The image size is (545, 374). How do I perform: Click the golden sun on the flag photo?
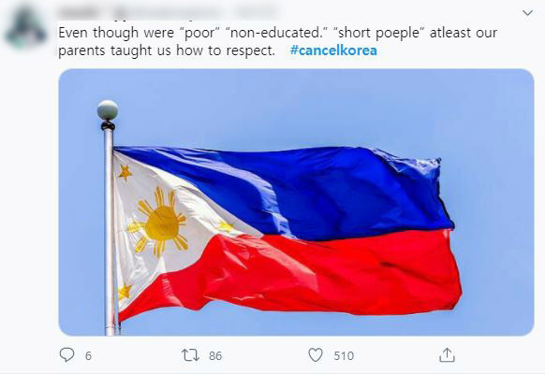pyautogui.click(x=162, y=223)
